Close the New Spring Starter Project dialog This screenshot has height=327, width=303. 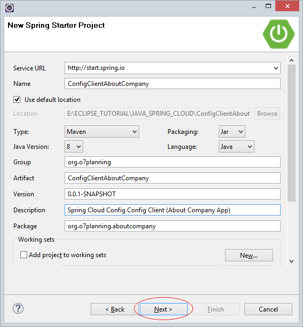point(287,6)
